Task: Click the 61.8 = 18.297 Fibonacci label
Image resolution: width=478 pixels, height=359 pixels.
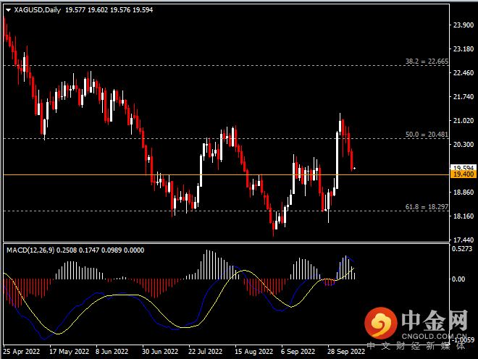Action: click(427, 207)
